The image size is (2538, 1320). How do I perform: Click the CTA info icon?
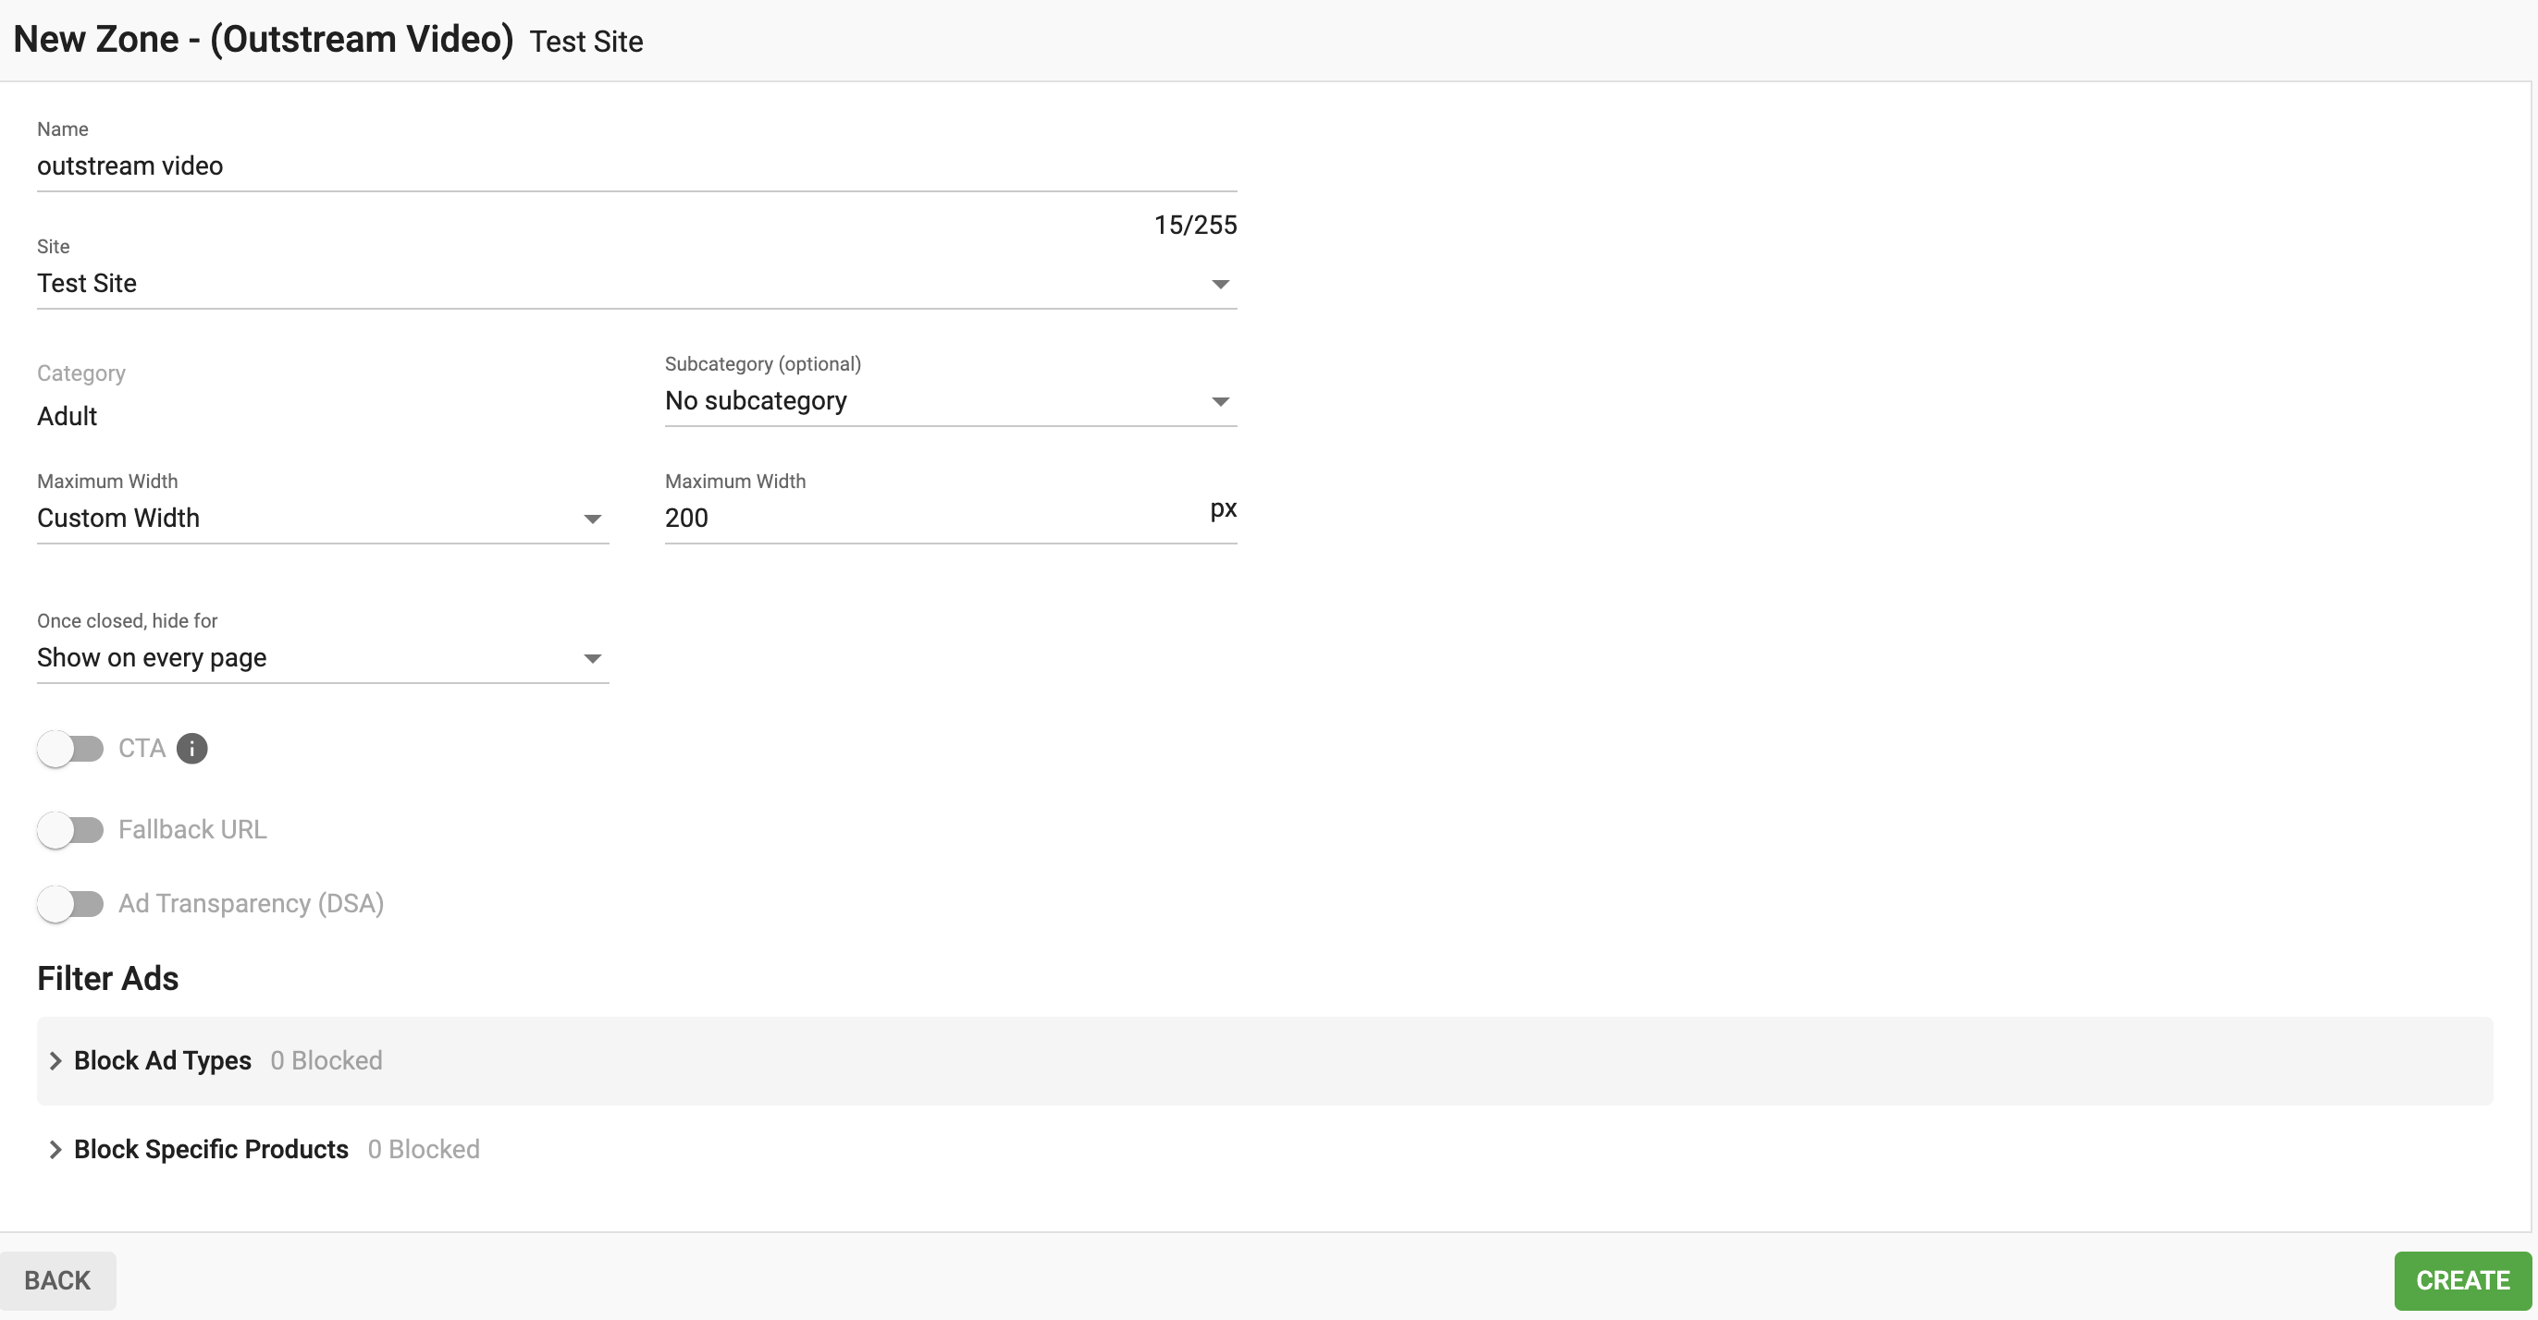(x=191, y=748)
